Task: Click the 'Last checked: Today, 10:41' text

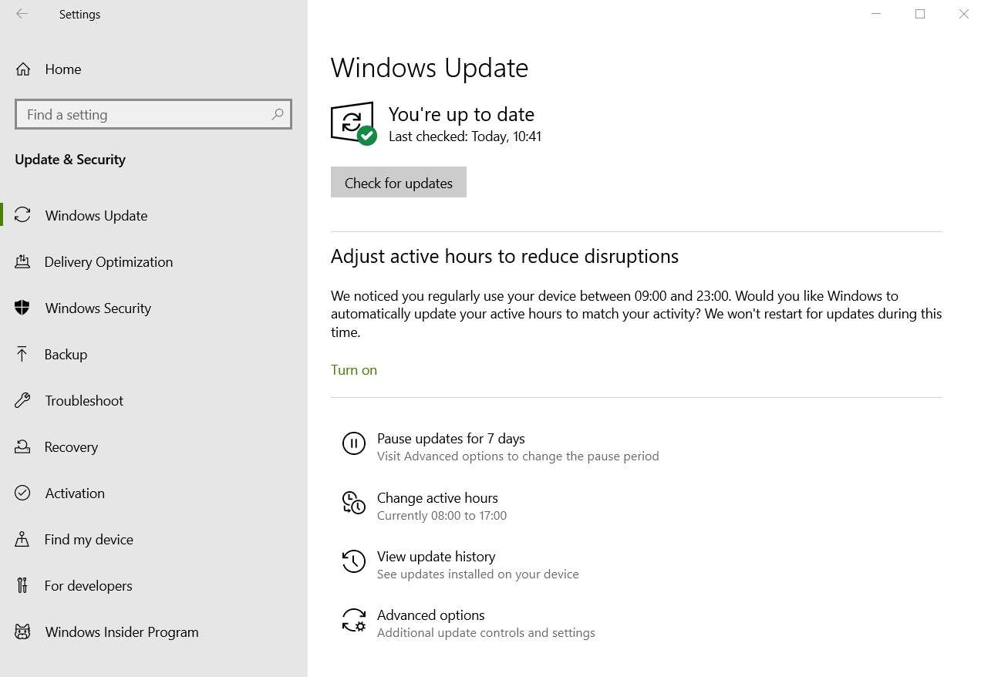Action: [465, 136]
